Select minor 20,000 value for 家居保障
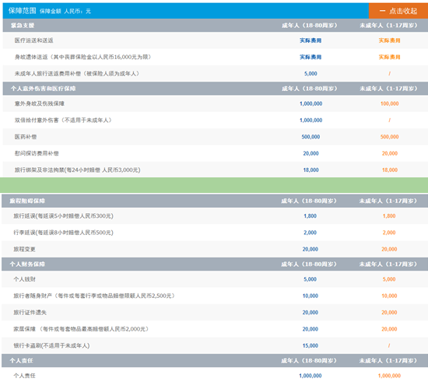Image resolution: width=428 pixels, height=382 pixels. [x=389, y=329]
